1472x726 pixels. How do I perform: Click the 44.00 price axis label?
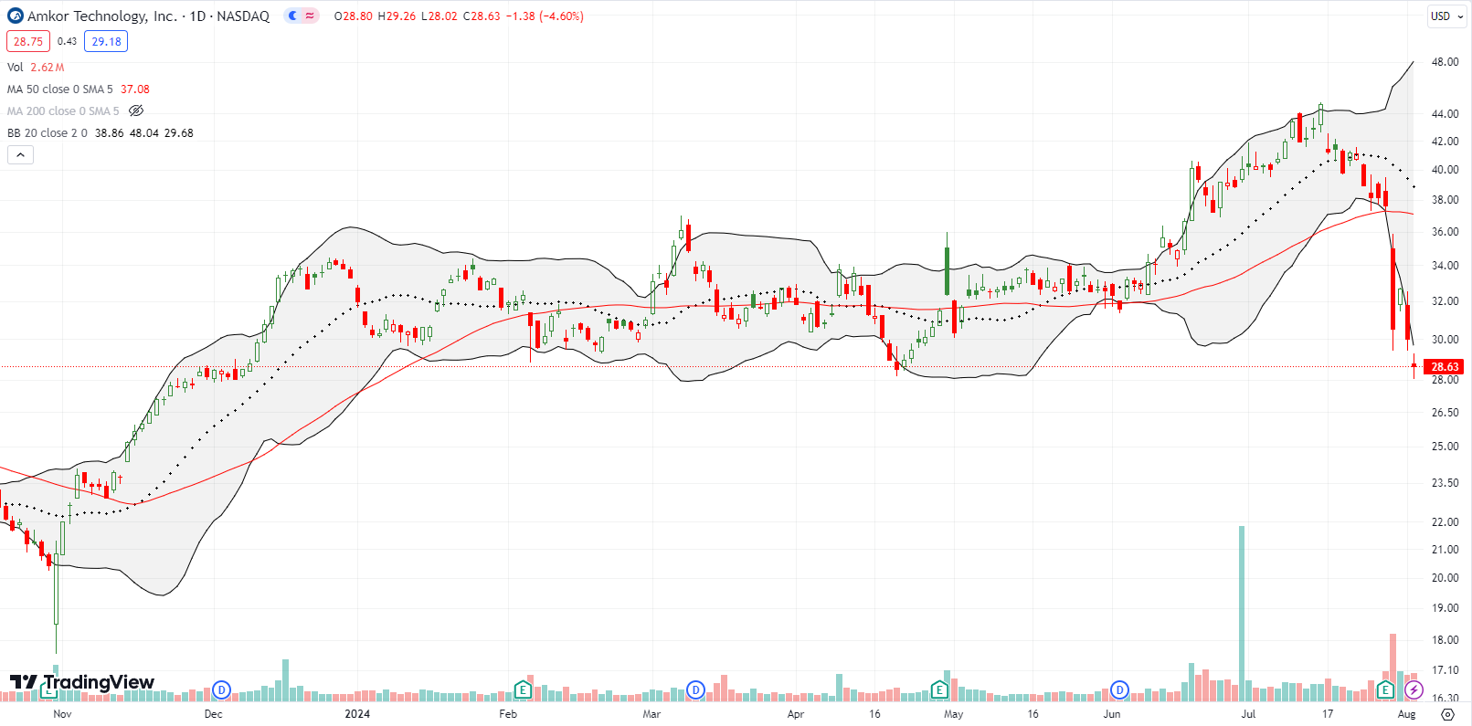pos(1445,114)
